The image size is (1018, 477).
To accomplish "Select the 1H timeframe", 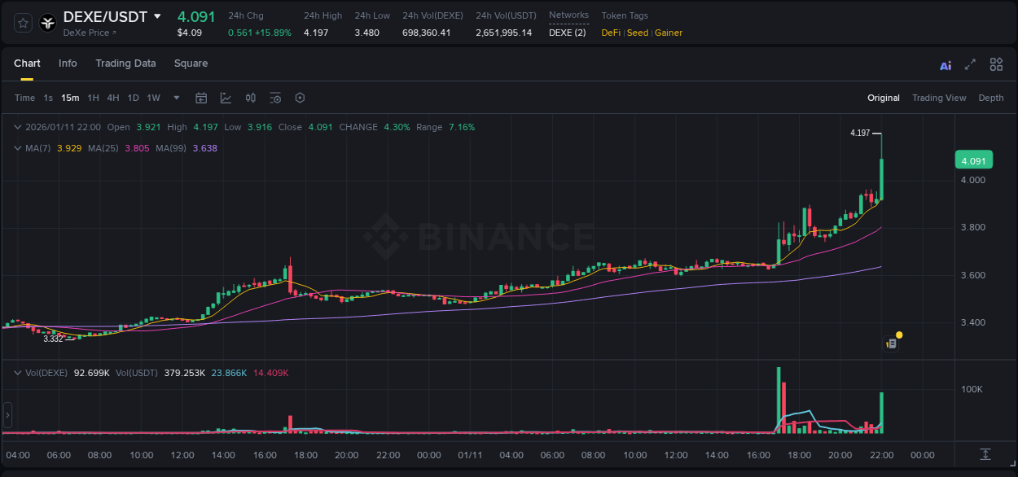I will click(94, 98).
